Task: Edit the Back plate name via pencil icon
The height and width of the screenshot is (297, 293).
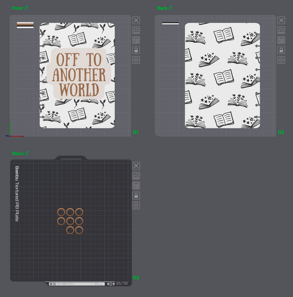Action: (171, 8)
